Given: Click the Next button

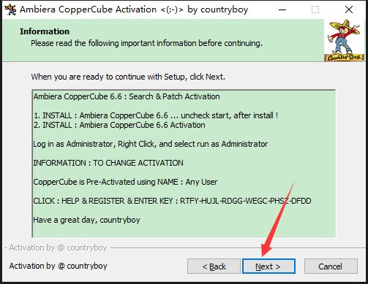Looking at the screenshot, I should [269, 266].
